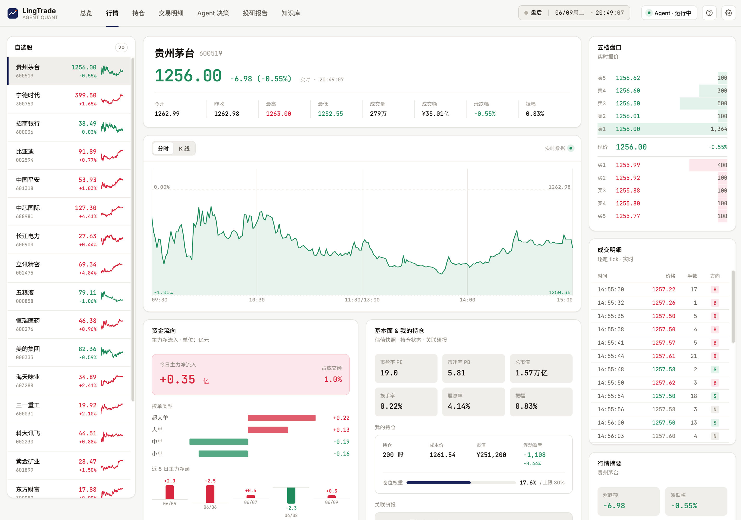Click the 总市值 tile
This screenshot has height=520, width=741.
coord(541,368)
